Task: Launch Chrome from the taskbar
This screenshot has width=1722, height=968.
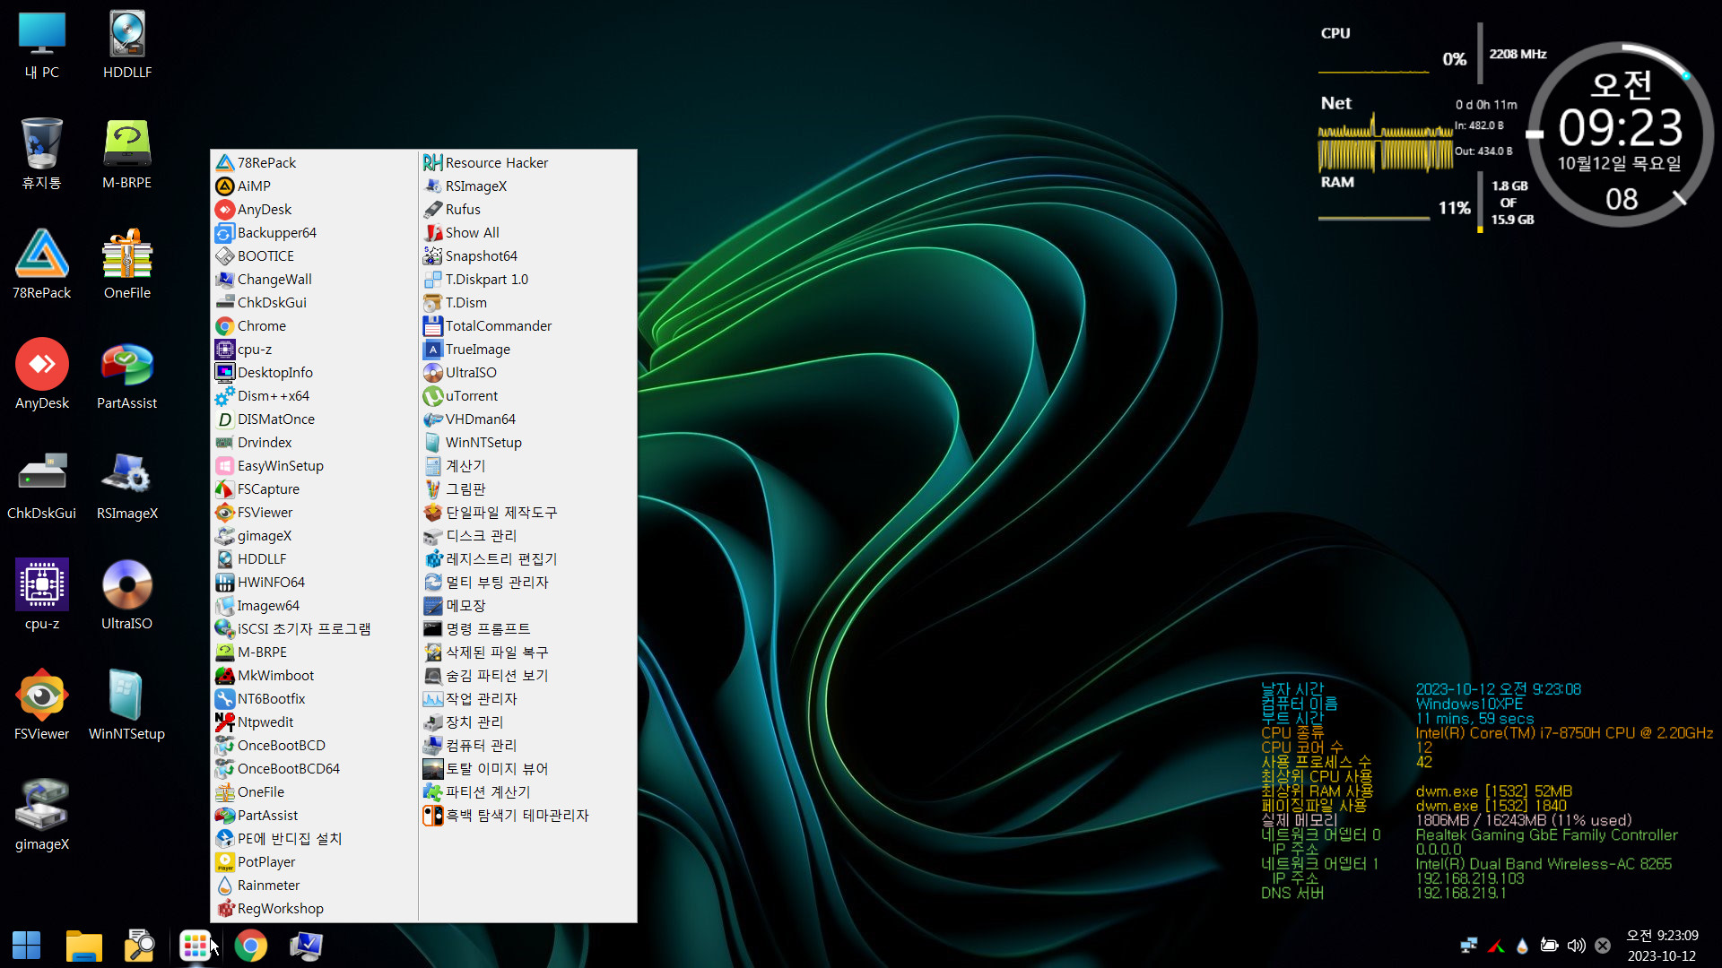Action: click(251, 946)
